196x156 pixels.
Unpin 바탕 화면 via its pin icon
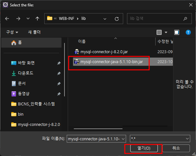[59, 63]
